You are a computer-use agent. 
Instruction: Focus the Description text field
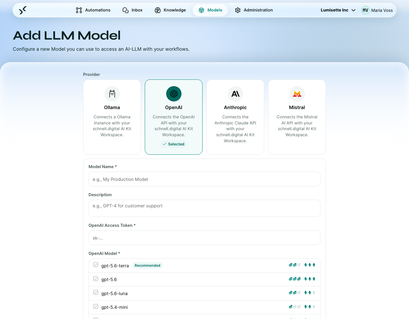204,208
